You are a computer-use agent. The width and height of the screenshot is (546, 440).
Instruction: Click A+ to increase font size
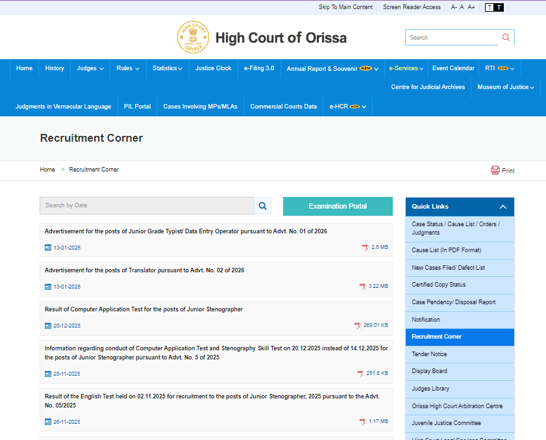(471, 7)
